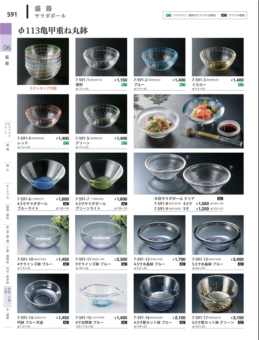Click the AC badge for 4寸吉野鉢 ブルー

tap(124, 323)
